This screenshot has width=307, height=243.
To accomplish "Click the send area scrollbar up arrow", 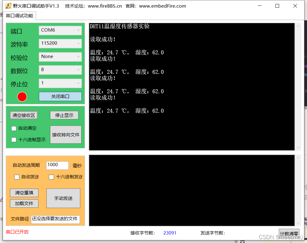I will coord(298,158).
